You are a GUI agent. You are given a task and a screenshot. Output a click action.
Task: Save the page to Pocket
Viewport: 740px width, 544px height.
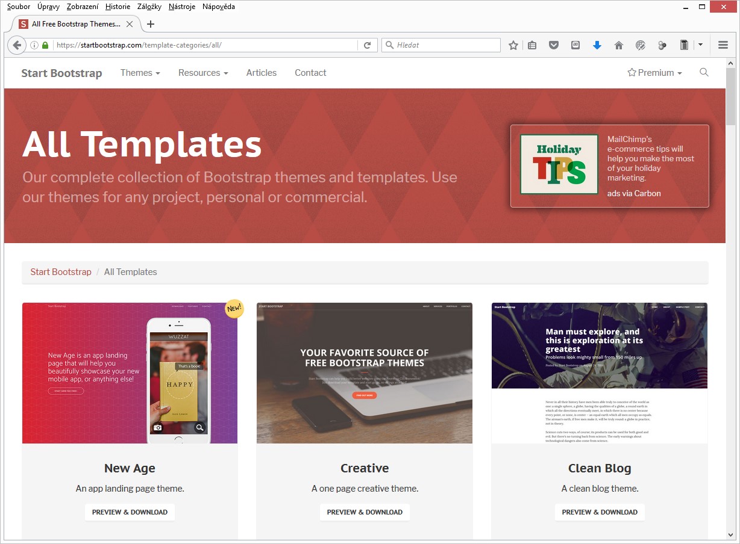554,45
